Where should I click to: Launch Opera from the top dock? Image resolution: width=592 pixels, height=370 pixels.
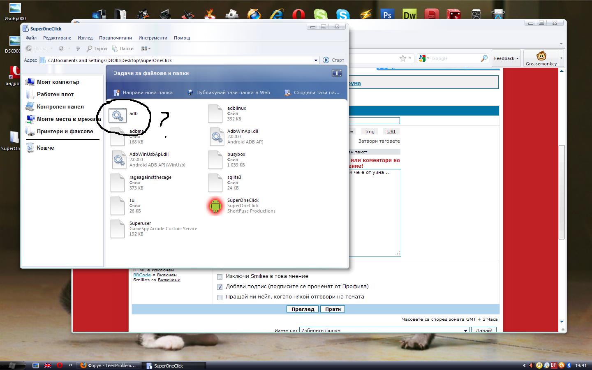pyautogui.click(x=298, y=15)
